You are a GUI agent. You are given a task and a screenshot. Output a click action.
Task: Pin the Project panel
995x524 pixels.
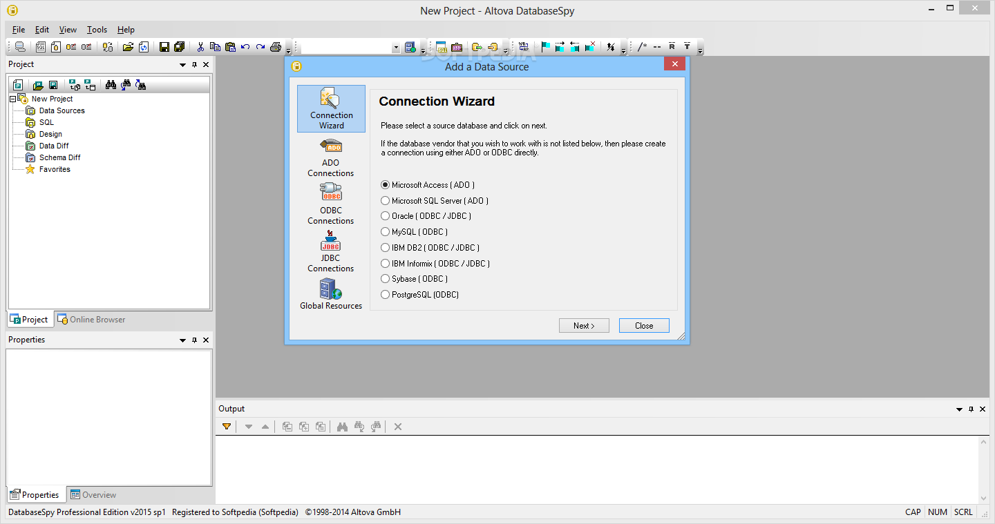pos(194,65)
